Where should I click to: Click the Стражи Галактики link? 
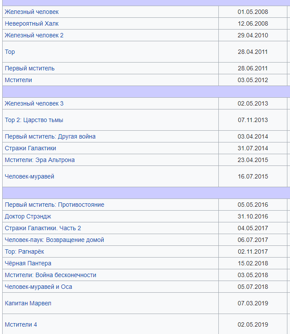[x=30, y=148]
